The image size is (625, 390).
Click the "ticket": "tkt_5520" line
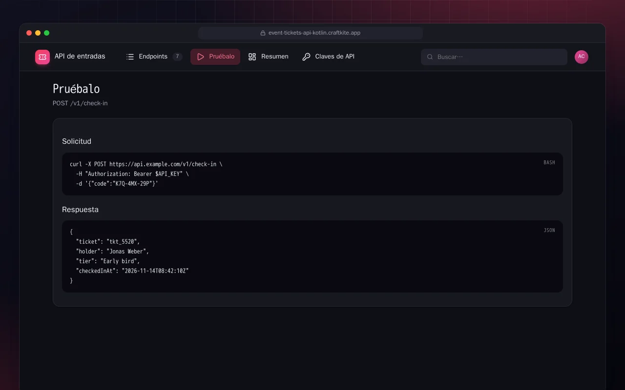(x=108, y=242)
